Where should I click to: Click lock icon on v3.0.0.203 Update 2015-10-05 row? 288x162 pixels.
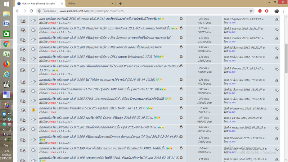click(x=181, y=108)
